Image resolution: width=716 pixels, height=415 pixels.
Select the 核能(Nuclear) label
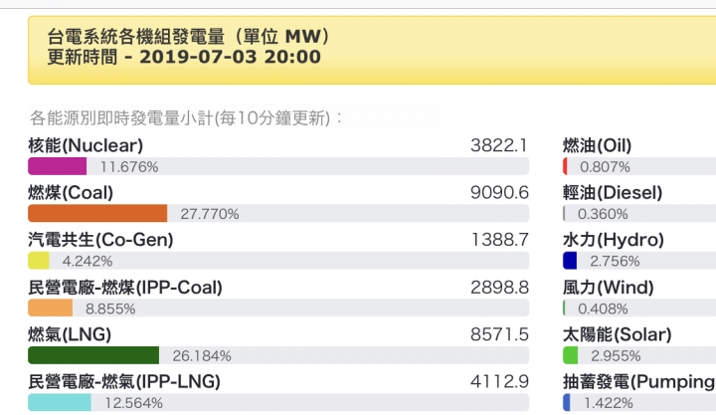point(86,146)
